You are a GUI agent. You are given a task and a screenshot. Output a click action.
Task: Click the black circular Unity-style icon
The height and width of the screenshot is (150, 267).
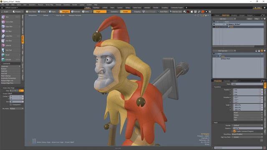point(207,12)
